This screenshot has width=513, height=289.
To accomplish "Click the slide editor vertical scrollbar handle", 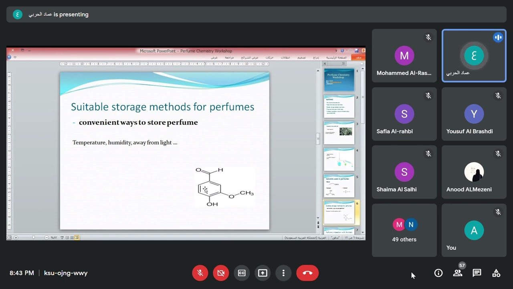I will 318,138.
